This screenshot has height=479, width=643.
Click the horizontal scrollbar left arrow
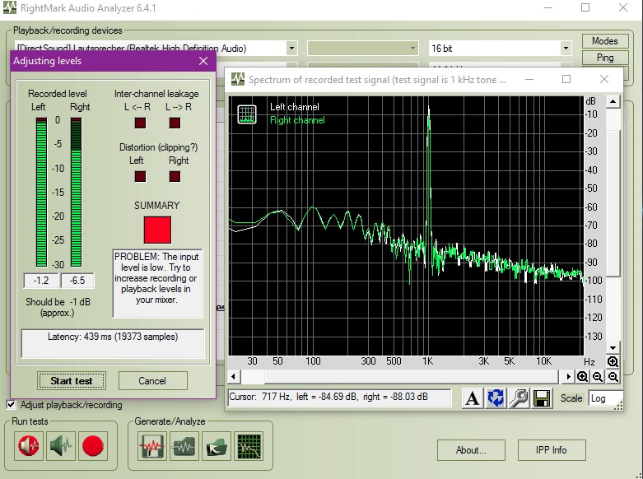point(233,376)
